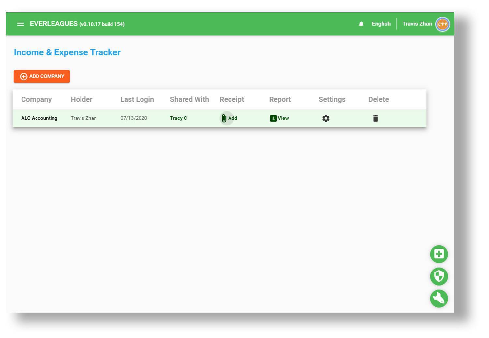
Task: Click the Holder column header
Action: pos(81,99)
